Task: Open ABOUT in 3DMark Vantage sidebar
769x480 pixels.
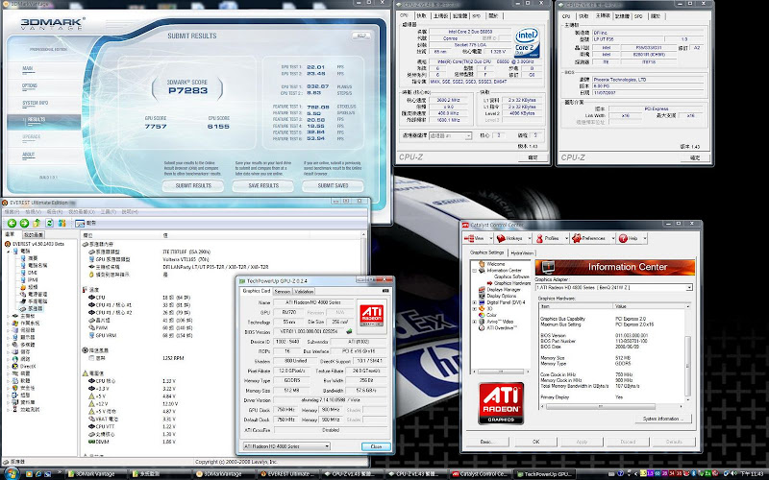Action: click(29, 155)
